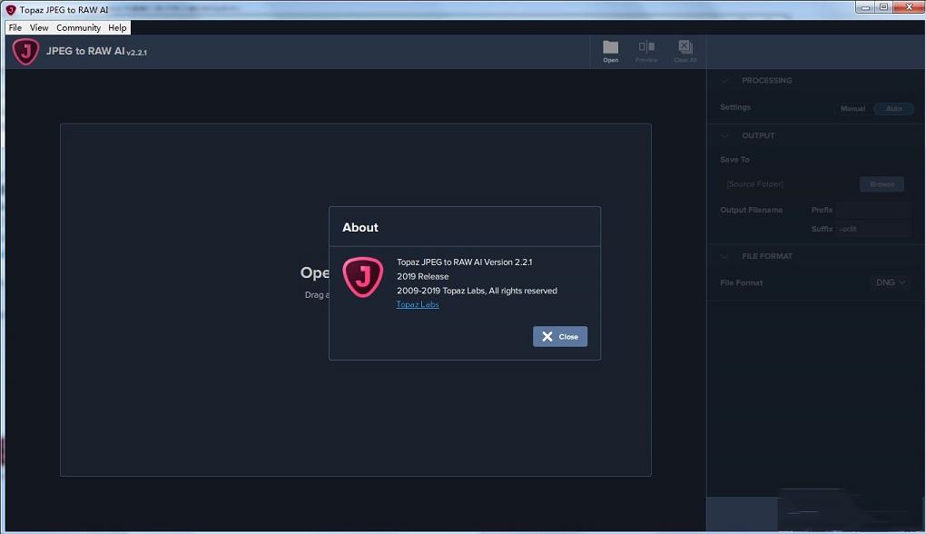The height and width of the screenshot is (534, 926).
Task: Click the JPEG to RAW AI header logo
Action: (25, 52)
